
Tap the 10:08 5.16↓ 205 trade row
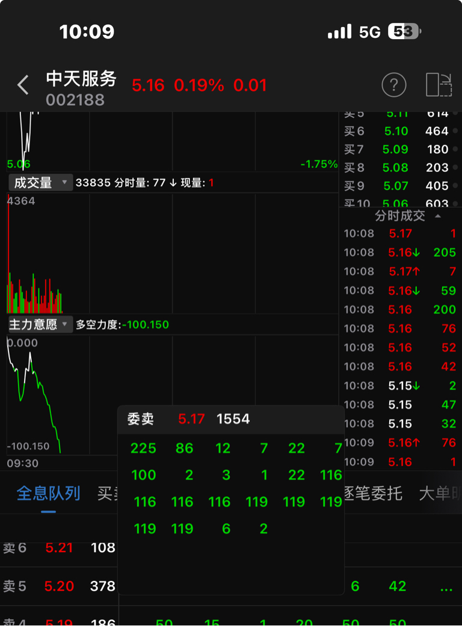pyautogui.click(x=400, y=253)
